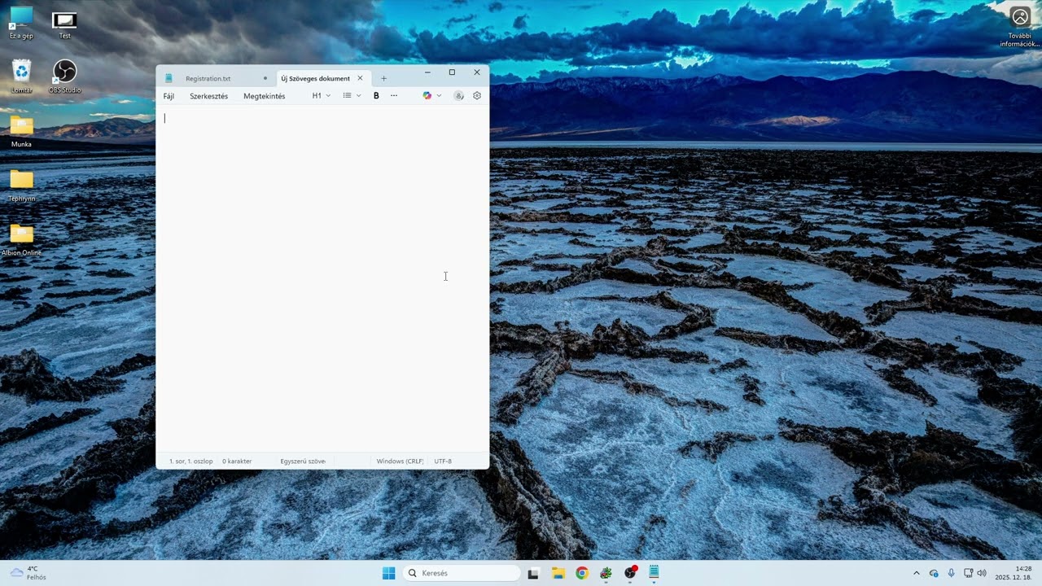Click the 'Windows (CRLF)' status entry
Viewport: 1042px width, 586px height.
click(400, 461)
